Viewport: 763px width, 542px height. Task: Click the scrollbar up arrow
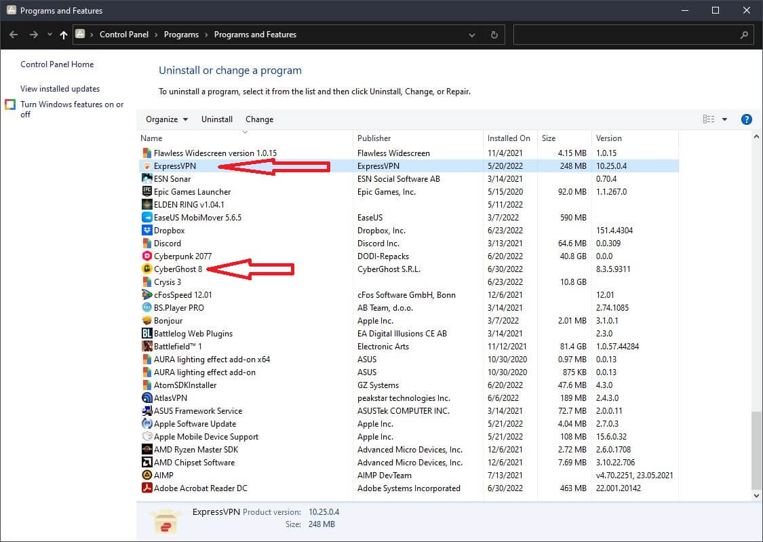pos(756,137)
